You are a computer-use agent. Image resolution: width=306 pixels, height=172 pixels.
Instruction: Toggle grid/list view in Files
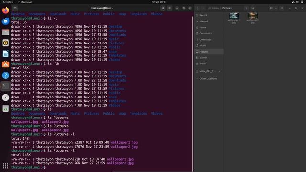(x=271, y=8)
